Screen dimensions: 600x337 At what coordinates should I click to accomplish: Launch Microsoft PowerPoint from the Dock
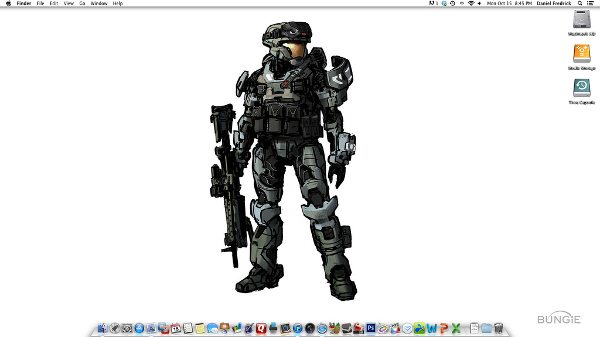tap(444, 328)
